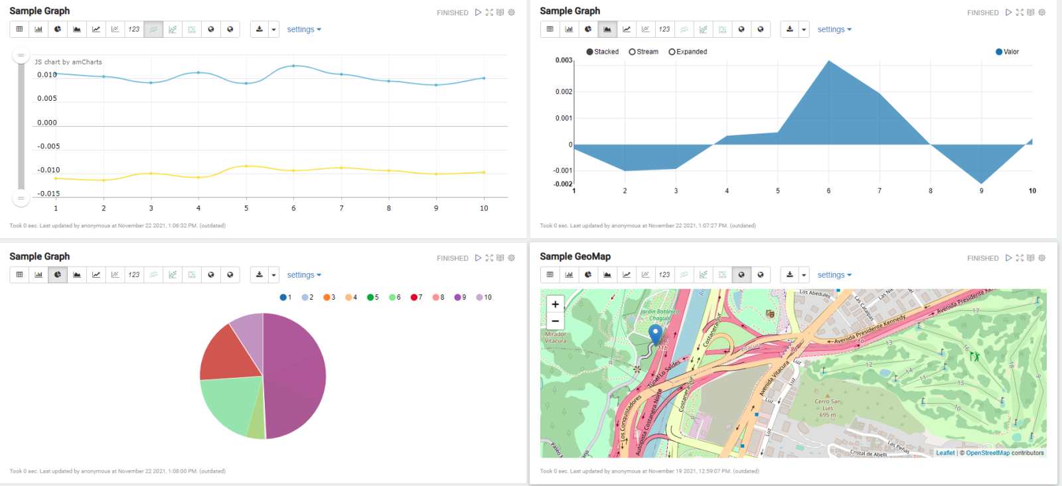Choose pie chart icon in top-right graph toolbar
The image size is (1062, 486).
588,29
